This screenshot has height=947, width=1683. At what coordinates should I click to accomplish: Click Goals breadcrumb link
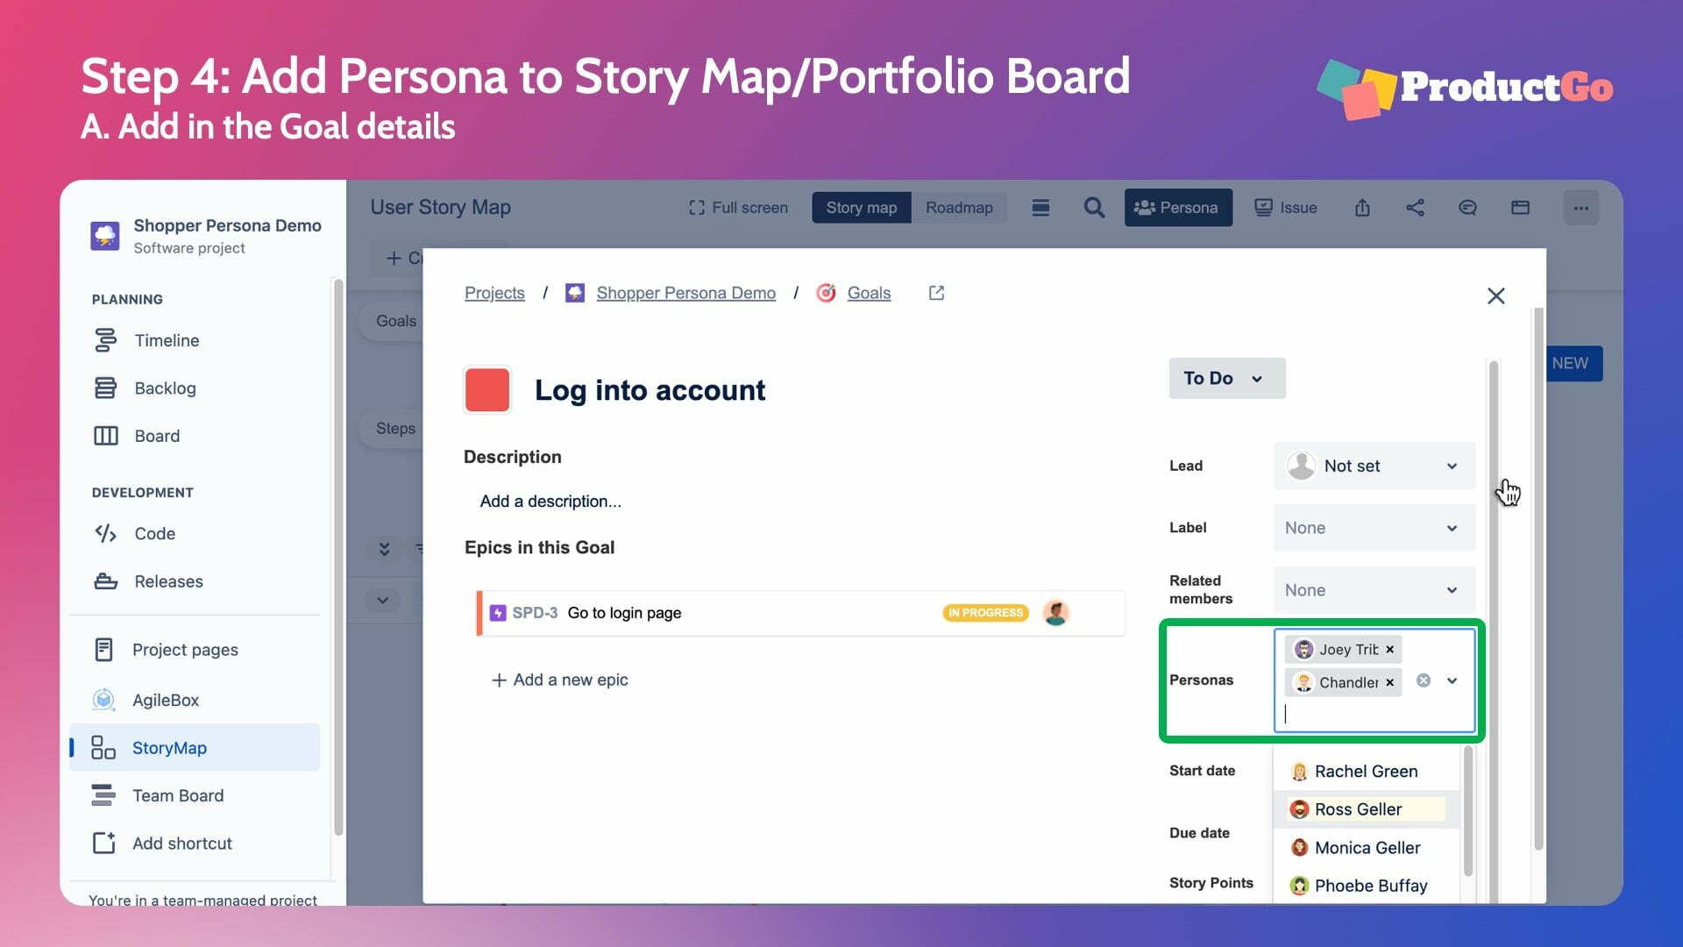click(869, 293)
